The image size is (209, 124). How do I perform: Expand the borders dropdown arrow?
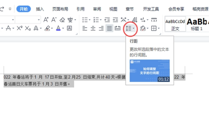[159, 28]
